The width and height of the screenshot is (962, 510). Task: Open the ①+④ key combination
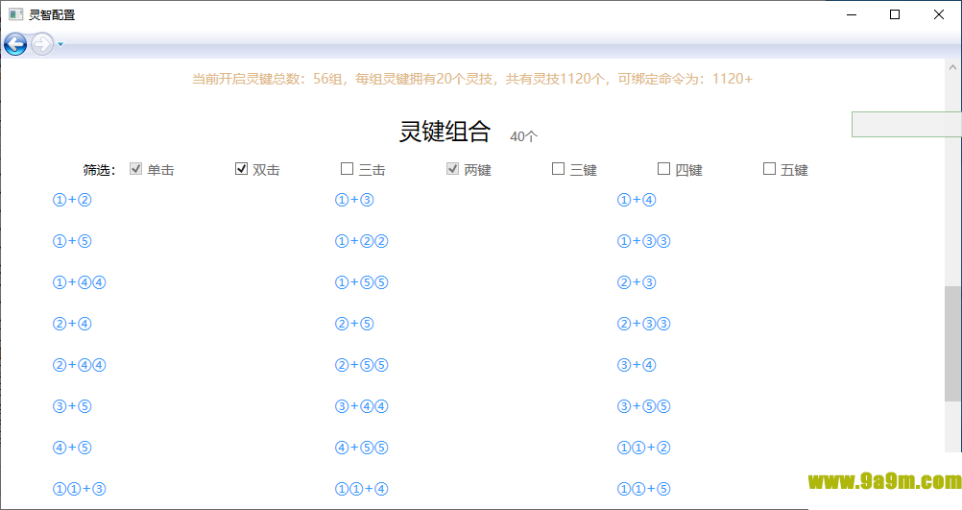click(x=637, y=200)
